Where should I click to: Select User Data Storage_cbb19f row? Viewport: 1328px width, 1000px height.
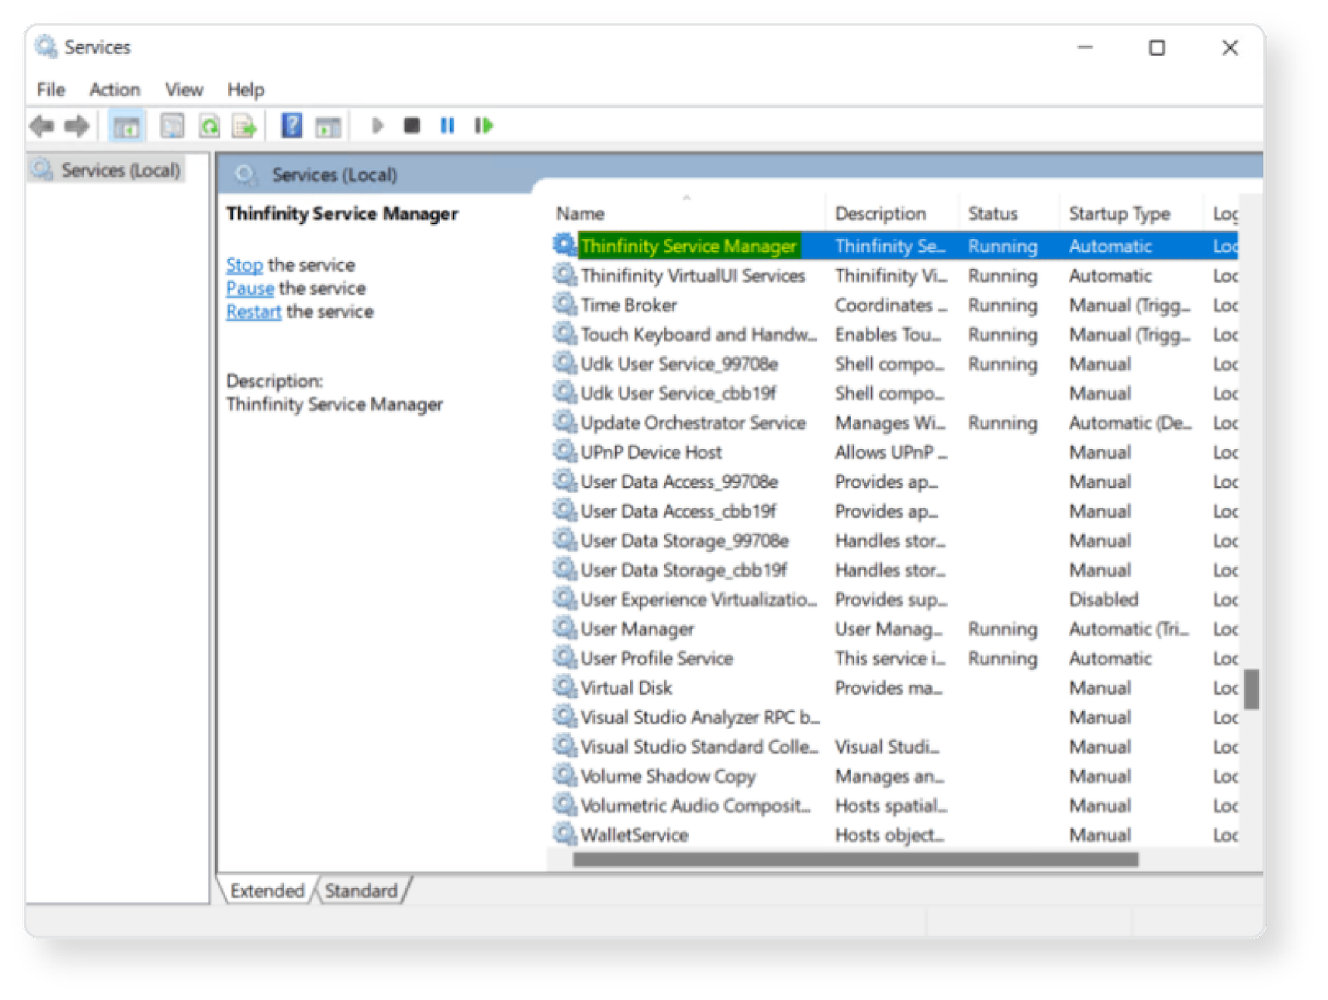coord(895,570)
